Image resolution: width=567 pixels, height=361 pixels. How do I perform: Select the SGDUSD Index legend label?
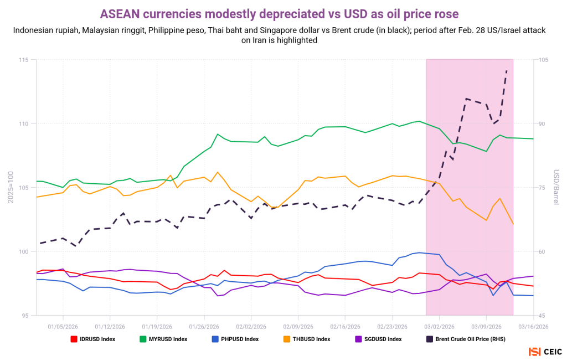(x=383, y=339)
